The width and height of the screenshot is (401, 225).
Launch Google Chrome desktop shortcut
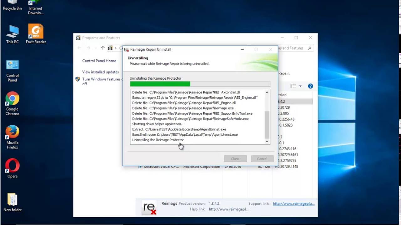[12, 104]
